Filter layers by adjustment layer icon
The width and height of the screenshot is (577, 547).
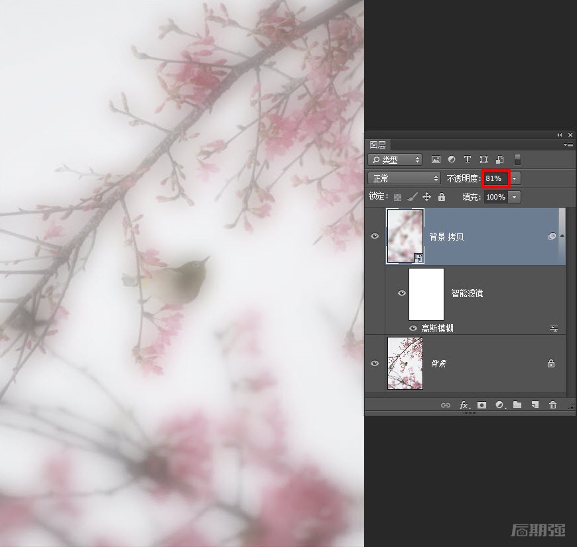tap(452, 159)
